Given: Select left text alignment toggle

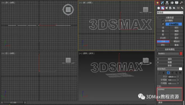Looking at the screenshot, I should [168, 72].
